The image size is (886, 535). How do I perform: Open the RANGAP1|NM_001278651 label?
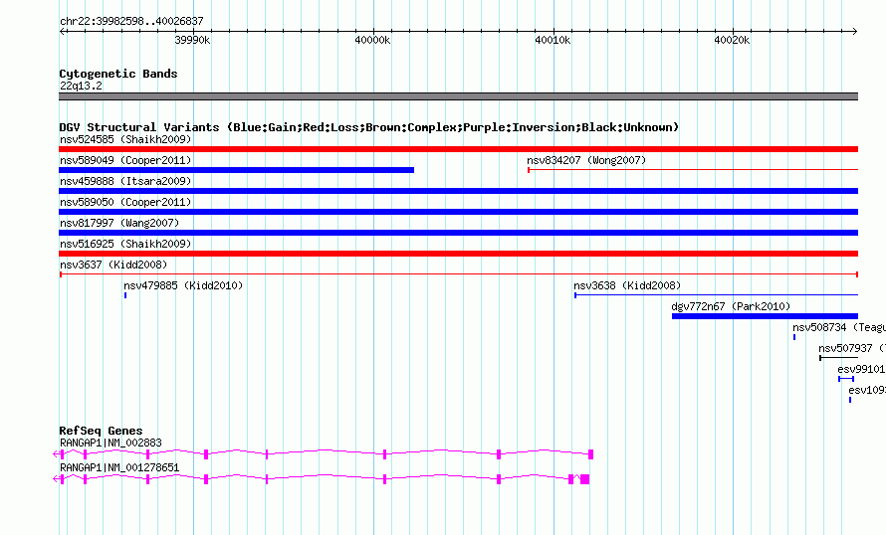coord(119,467)
